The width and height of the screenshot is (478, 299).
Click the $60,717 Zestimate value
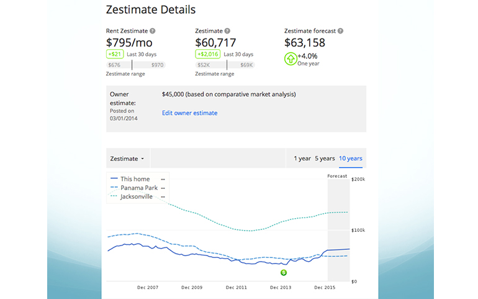[221, 43]
